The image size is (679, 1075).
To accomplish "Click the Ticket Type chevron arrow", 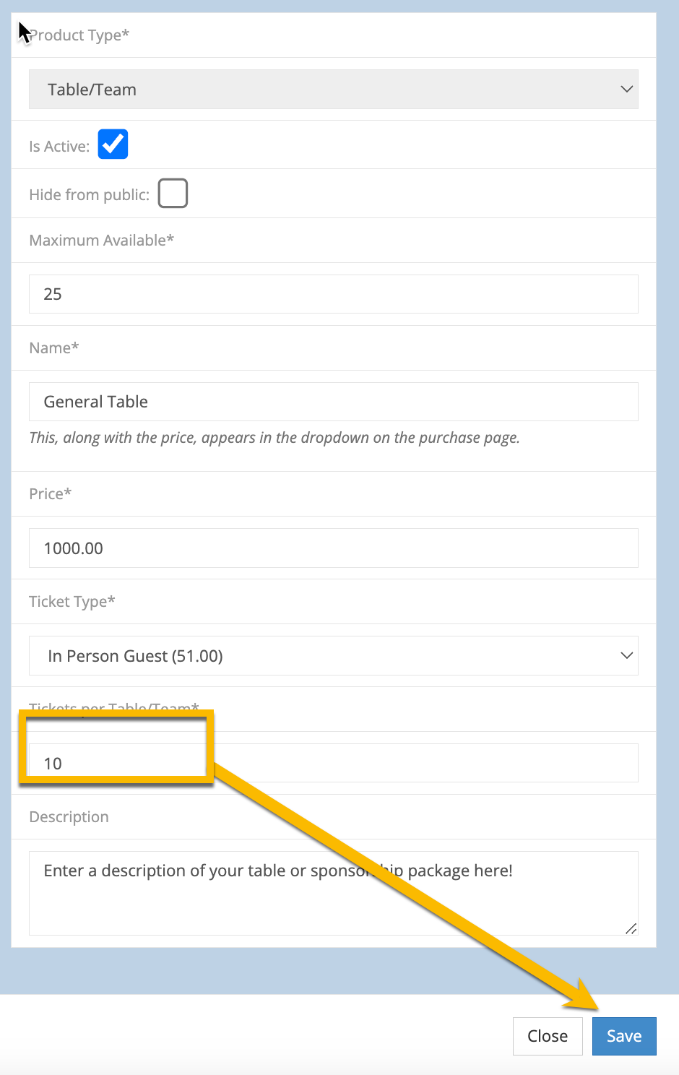I will (626, 656).
